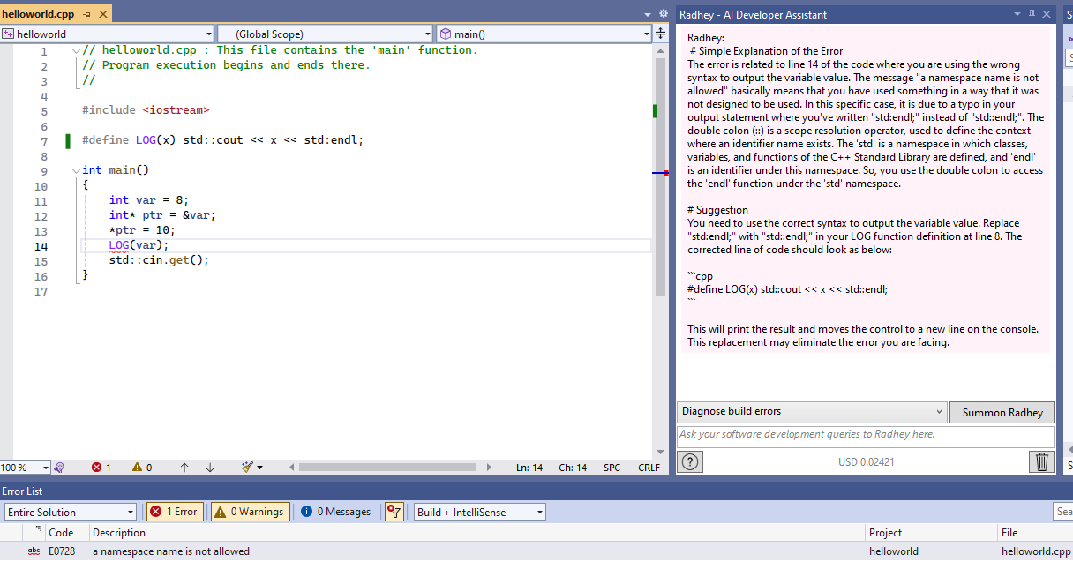Click the CRLF line ending indicator

click(x=649, y=468)
